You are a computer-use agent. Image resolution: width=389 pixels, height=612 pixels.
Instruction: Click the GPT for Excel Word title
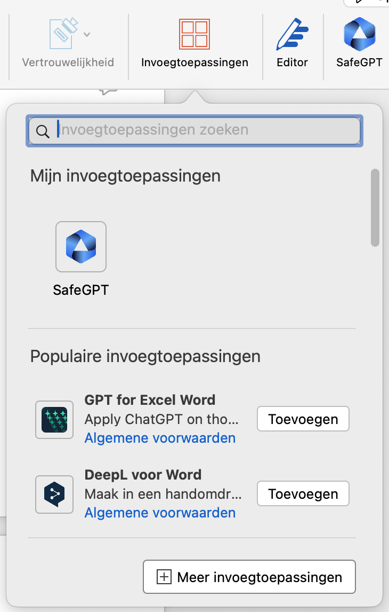(150, 399)
